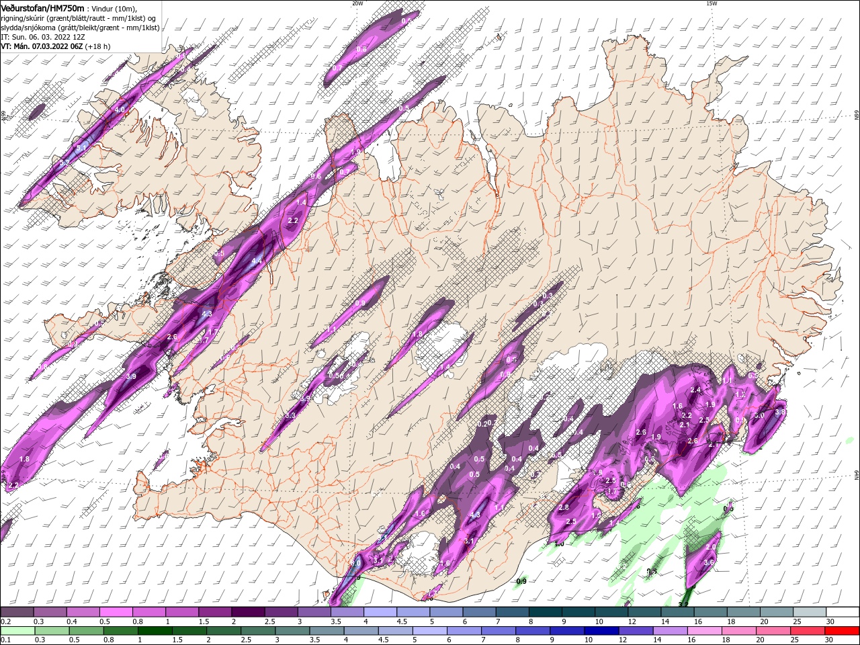Pick the pure red above-30 rain swatch
Image resolution: width=860 pixels, height=645 pixels.
(843, 631)
